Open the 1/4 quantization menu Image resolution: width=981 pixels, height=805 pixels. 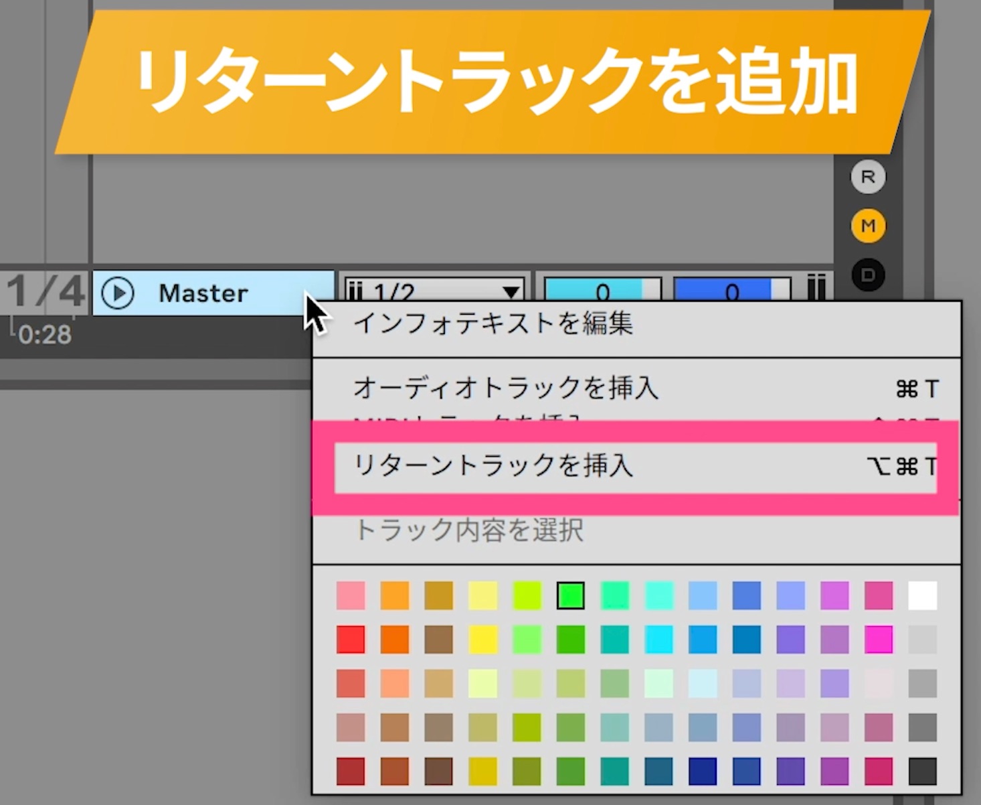(45, 292)
